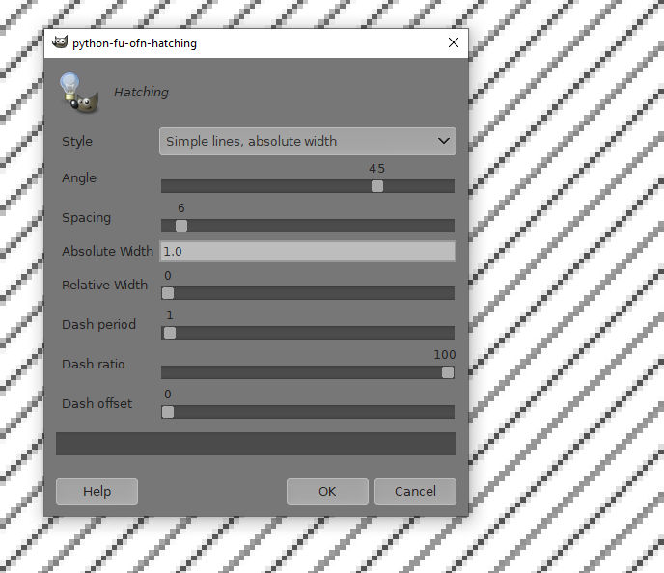This screenshot has height=573, width=664.
Task: Click the "python-fu-ofn-hatching" title text
Action: [135, 43]
